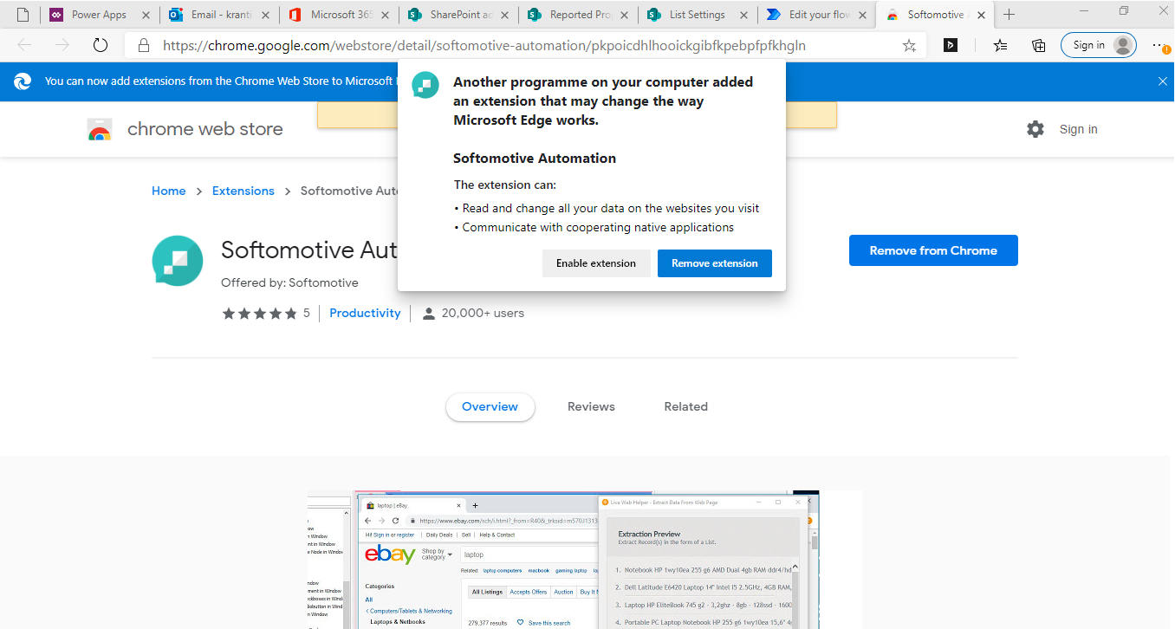Click the browser back arrow
Image resolution: width=1175 pixels, height=629 pixels.
(x=24, y=45)
